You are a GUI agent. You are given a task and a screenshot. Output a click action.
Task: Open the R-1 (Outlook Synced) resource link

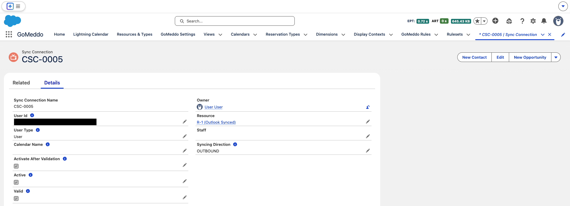tap(216, 122)
